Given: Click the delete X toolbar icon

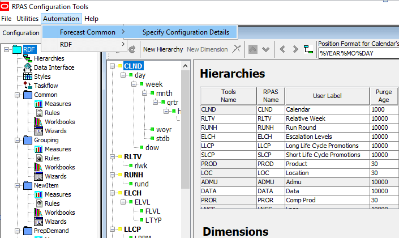Looking at the screenshot, I should (x=237, y=49).
